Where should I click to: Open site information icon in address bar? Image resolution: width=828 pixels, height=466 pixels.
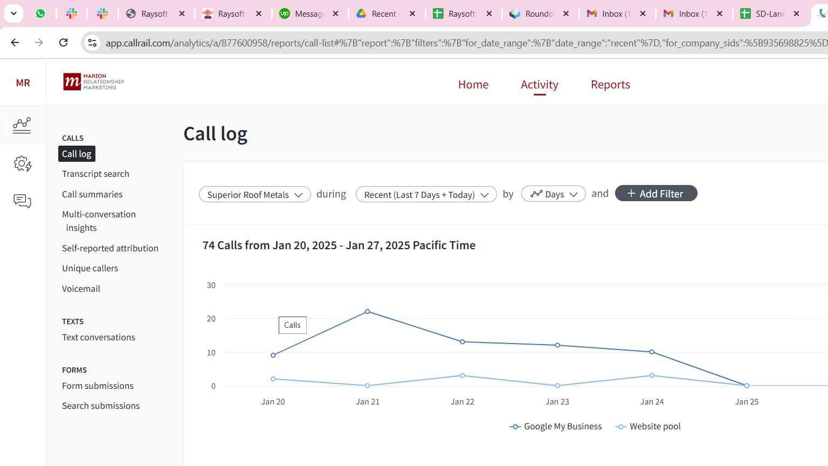point(92,43)
